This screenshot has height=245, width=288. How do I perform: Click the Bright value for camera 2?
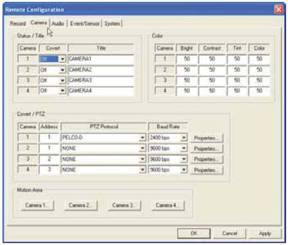click(x=187, y=70)
